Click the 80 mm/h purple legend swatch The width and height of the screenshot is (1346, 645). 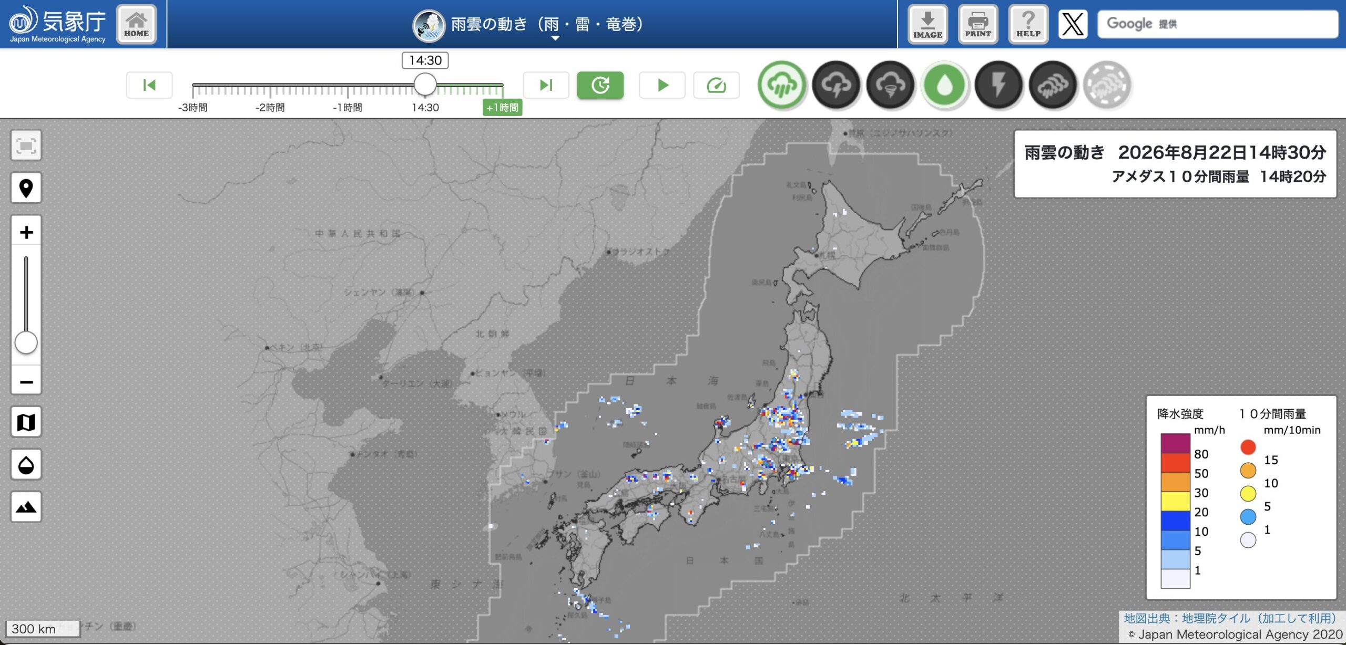(1175, 443)
